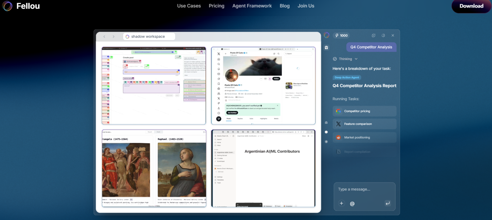This screenshot has height=220, width=492.
Task: Click the Type a message input field
Action: 364,189
